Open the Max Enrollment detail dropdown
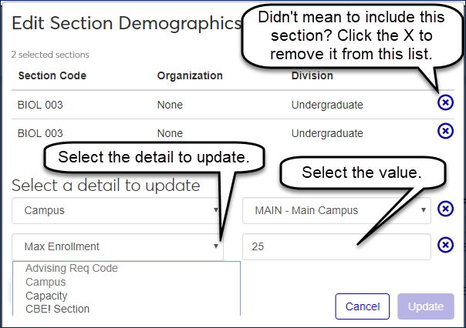This screenshot has width=466, height=328. coord(118,246)
